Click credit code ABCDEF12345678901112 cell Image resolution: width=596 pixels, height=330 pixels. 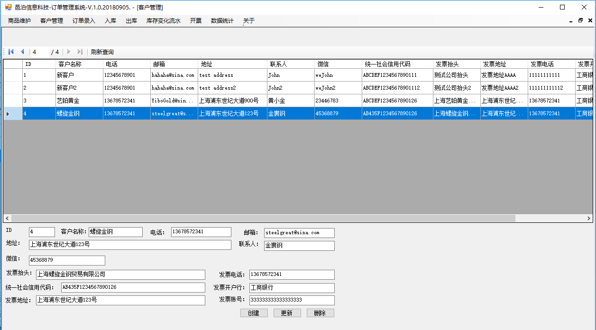[x=397, y=88]
